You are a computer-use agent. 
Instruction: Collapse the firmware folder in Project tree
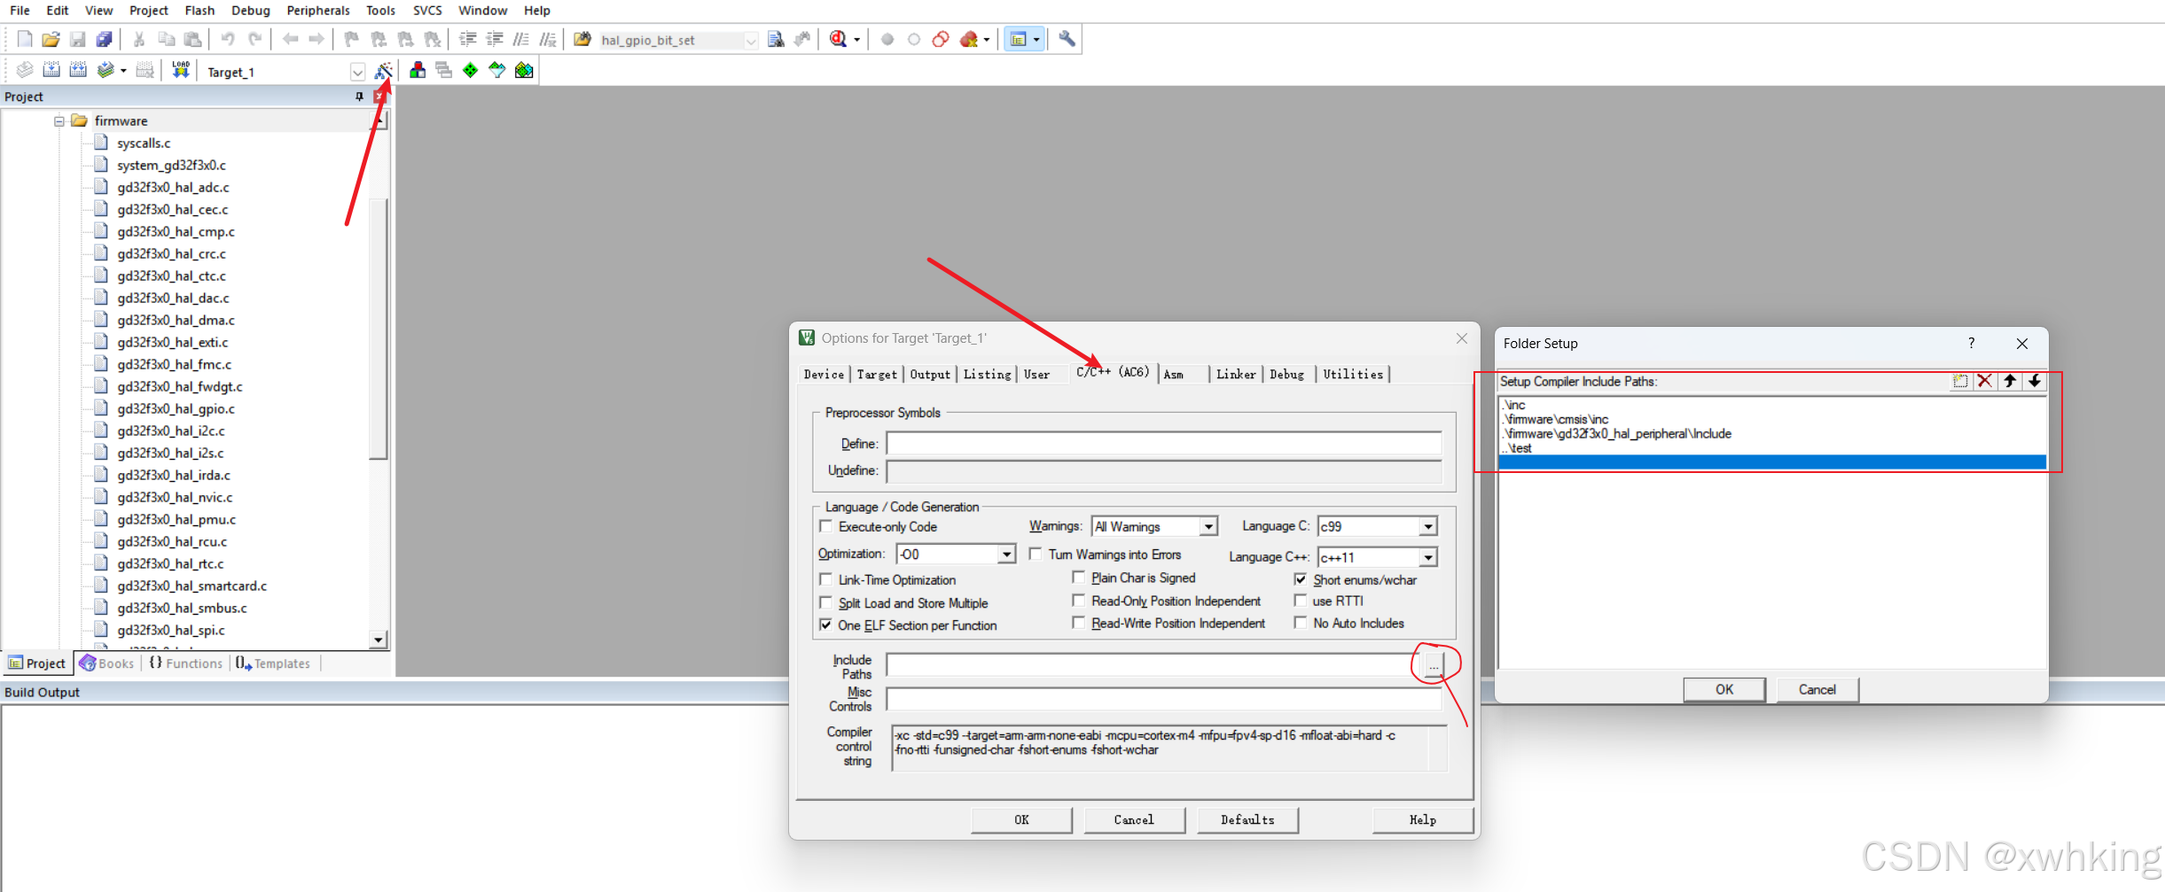click(x=59, y=120)
